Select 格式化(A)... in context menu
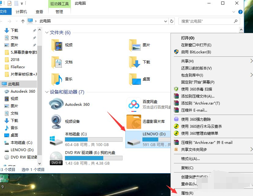This screenshot has height=196, width=253. coord(190,159)
